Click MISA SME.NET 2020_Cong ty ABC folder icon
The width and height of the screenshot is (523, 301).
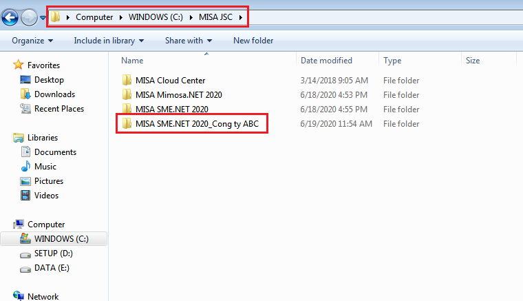tap(127, 123)
